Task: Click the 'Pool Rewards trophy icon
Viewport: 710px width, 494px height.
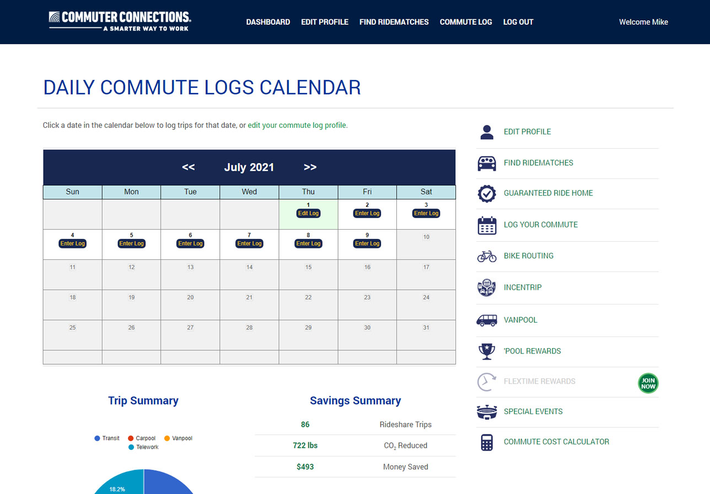Action: tap(487, 351)
